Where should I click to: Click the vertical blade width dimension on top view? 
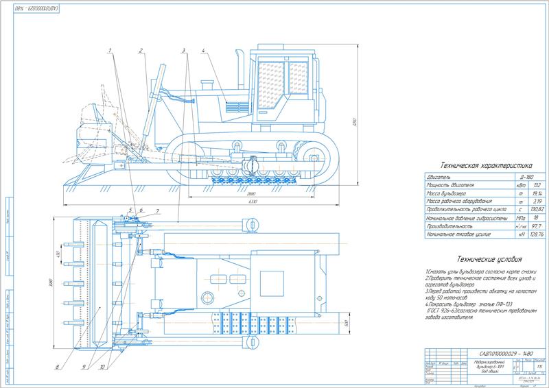[50, 282]
